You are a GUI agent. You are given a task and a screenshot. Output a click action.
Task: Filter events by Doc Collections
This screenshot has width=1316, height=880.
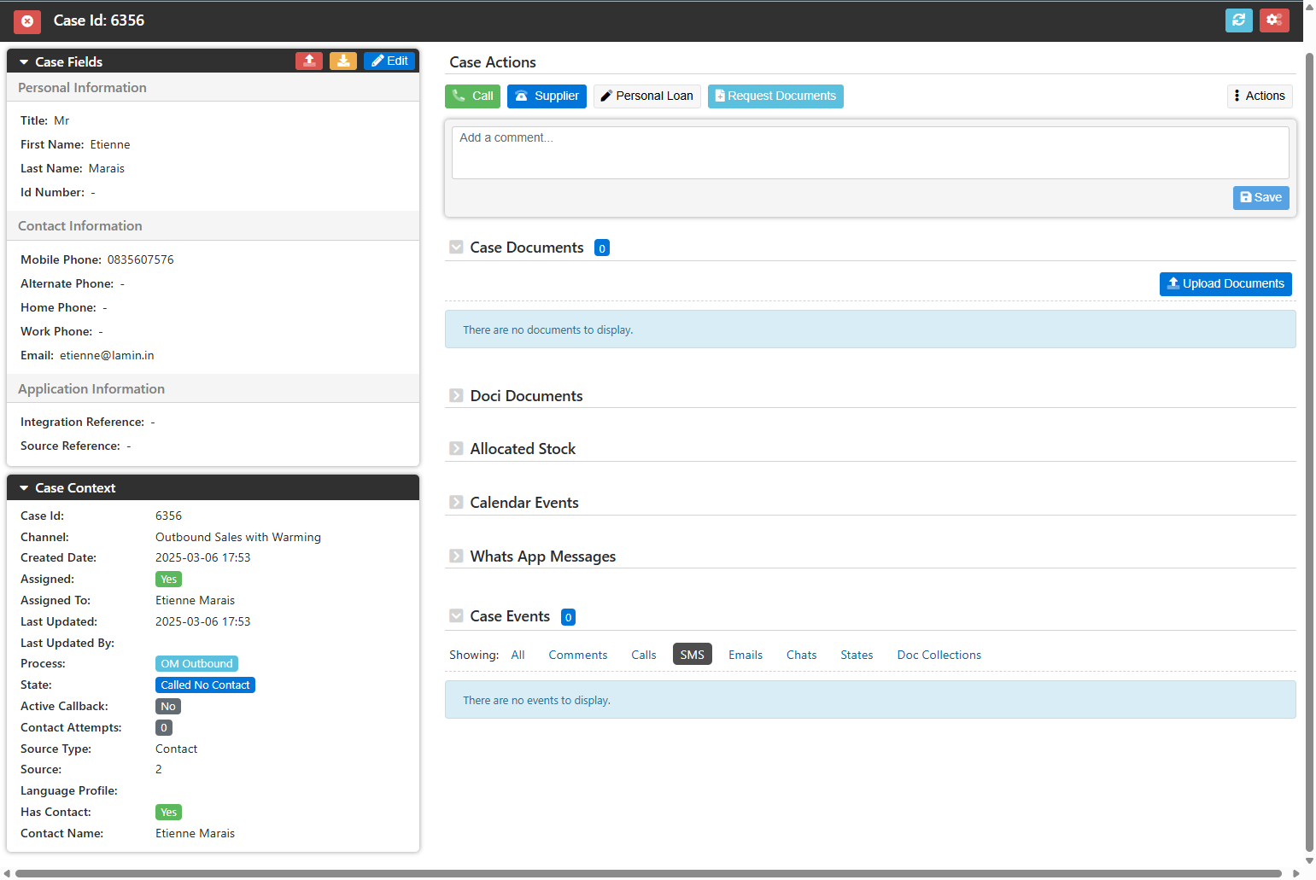click(x=939, y=656)
